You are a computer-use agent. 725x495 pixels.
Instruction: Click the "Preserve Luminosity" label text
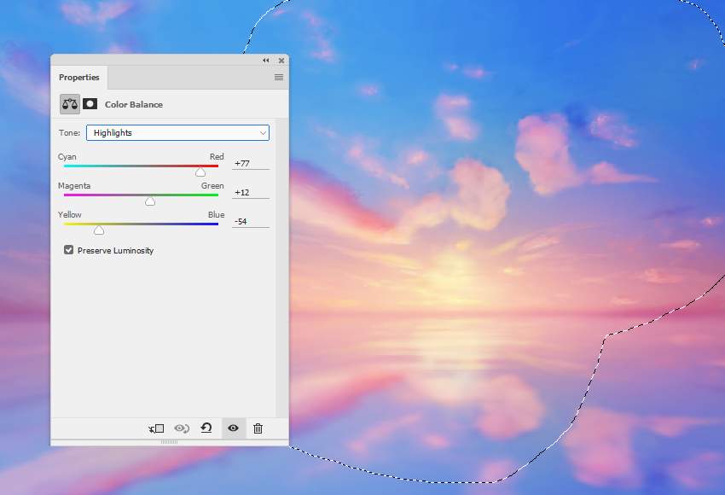(116, 251)
